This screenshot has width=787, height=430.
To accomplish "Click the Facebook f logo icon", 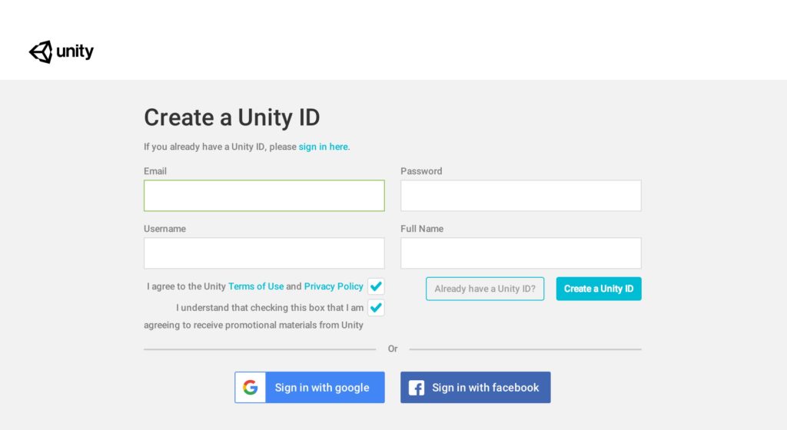I will [416, 388].
